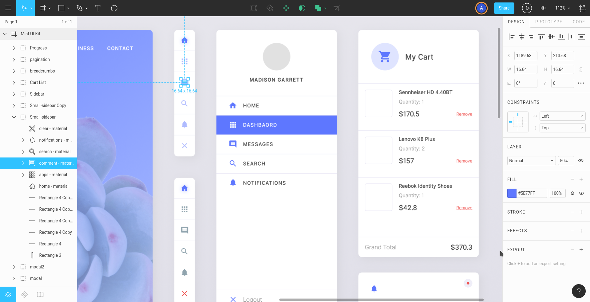Image resolution: width=590 pixels, height=302 pixels.
Task: Click the canvas vertical scrollbar
Action: click(x=499, y=73)
